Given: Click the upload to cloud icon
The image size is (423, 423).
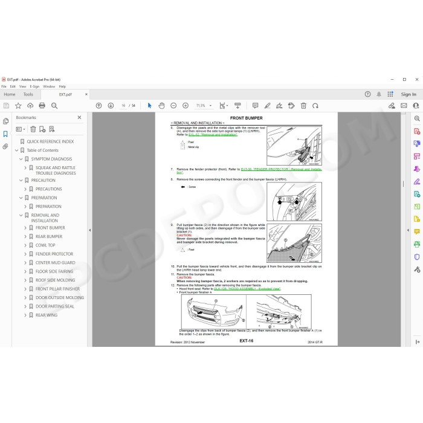Looking at the screenshot, I should click(x=30, y=106).
